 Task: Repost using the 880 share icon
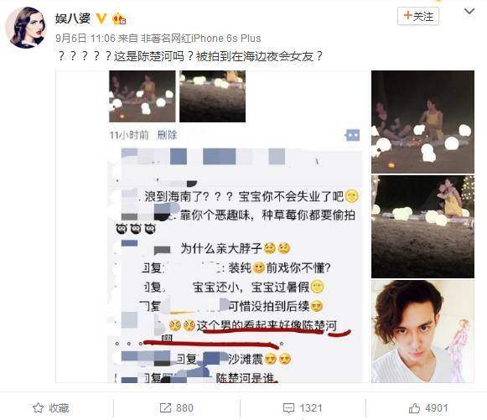click(x=176, y=408)
